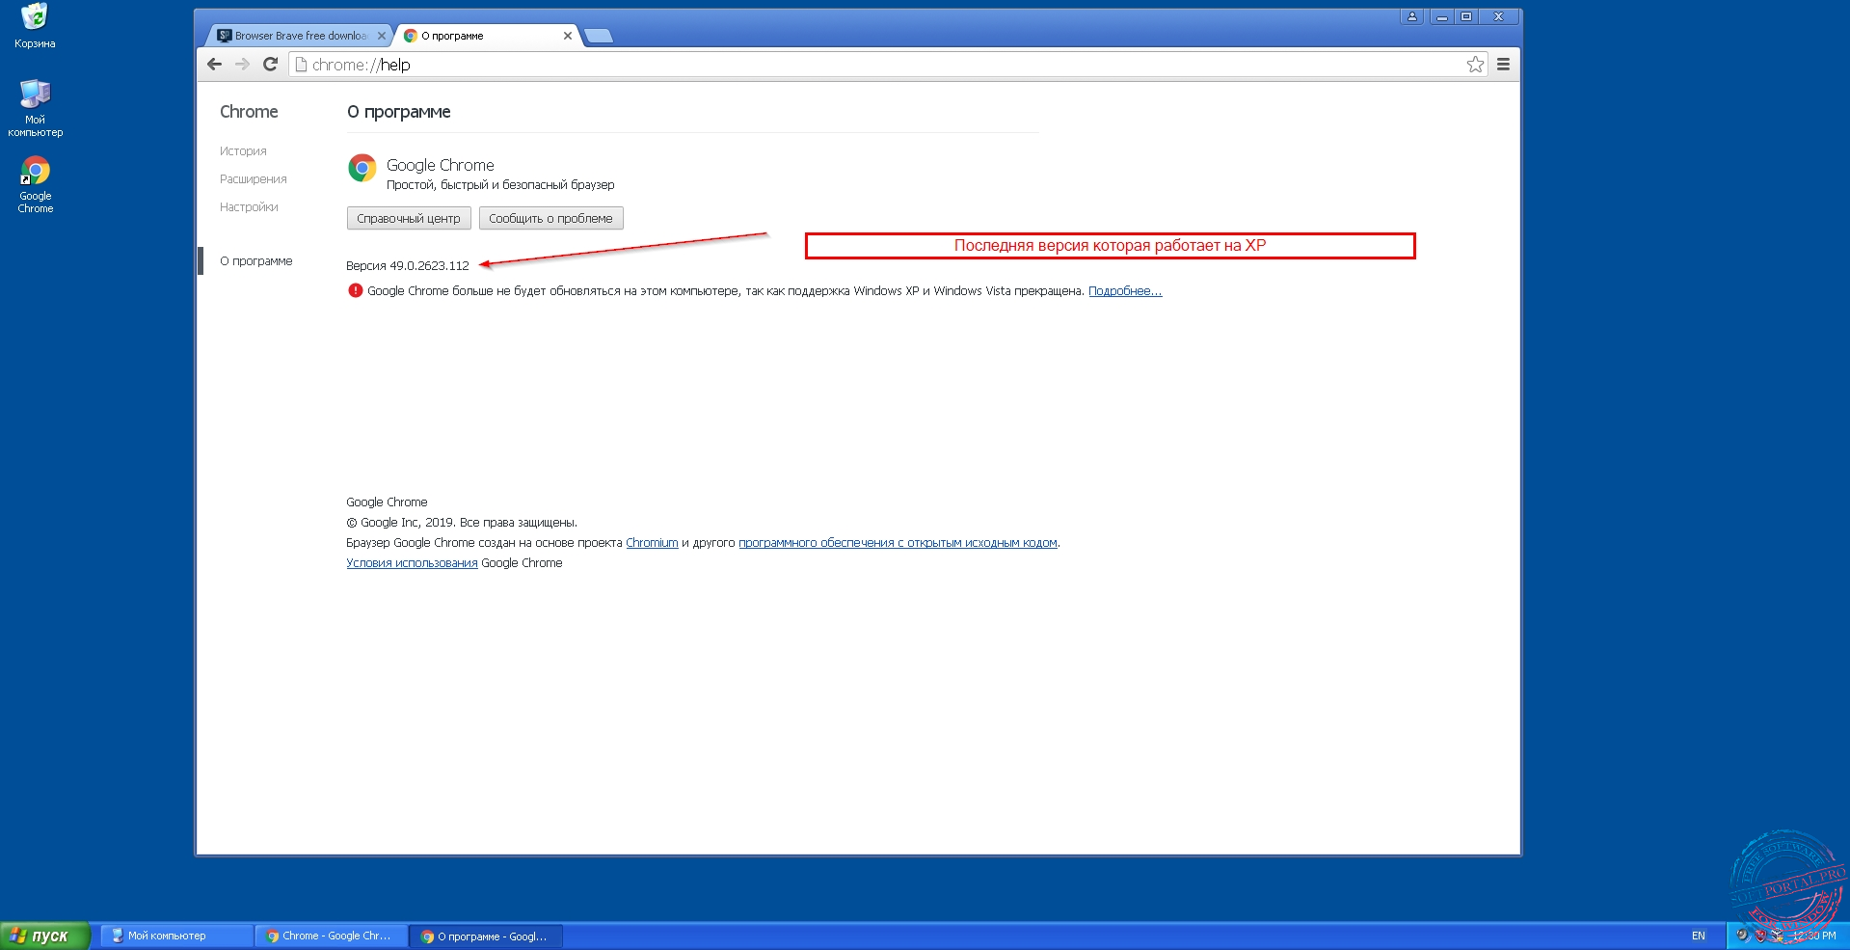The image size is (1850, 950).
Task: Click the Google Chrome desktop shortcut
Action: 35,184
